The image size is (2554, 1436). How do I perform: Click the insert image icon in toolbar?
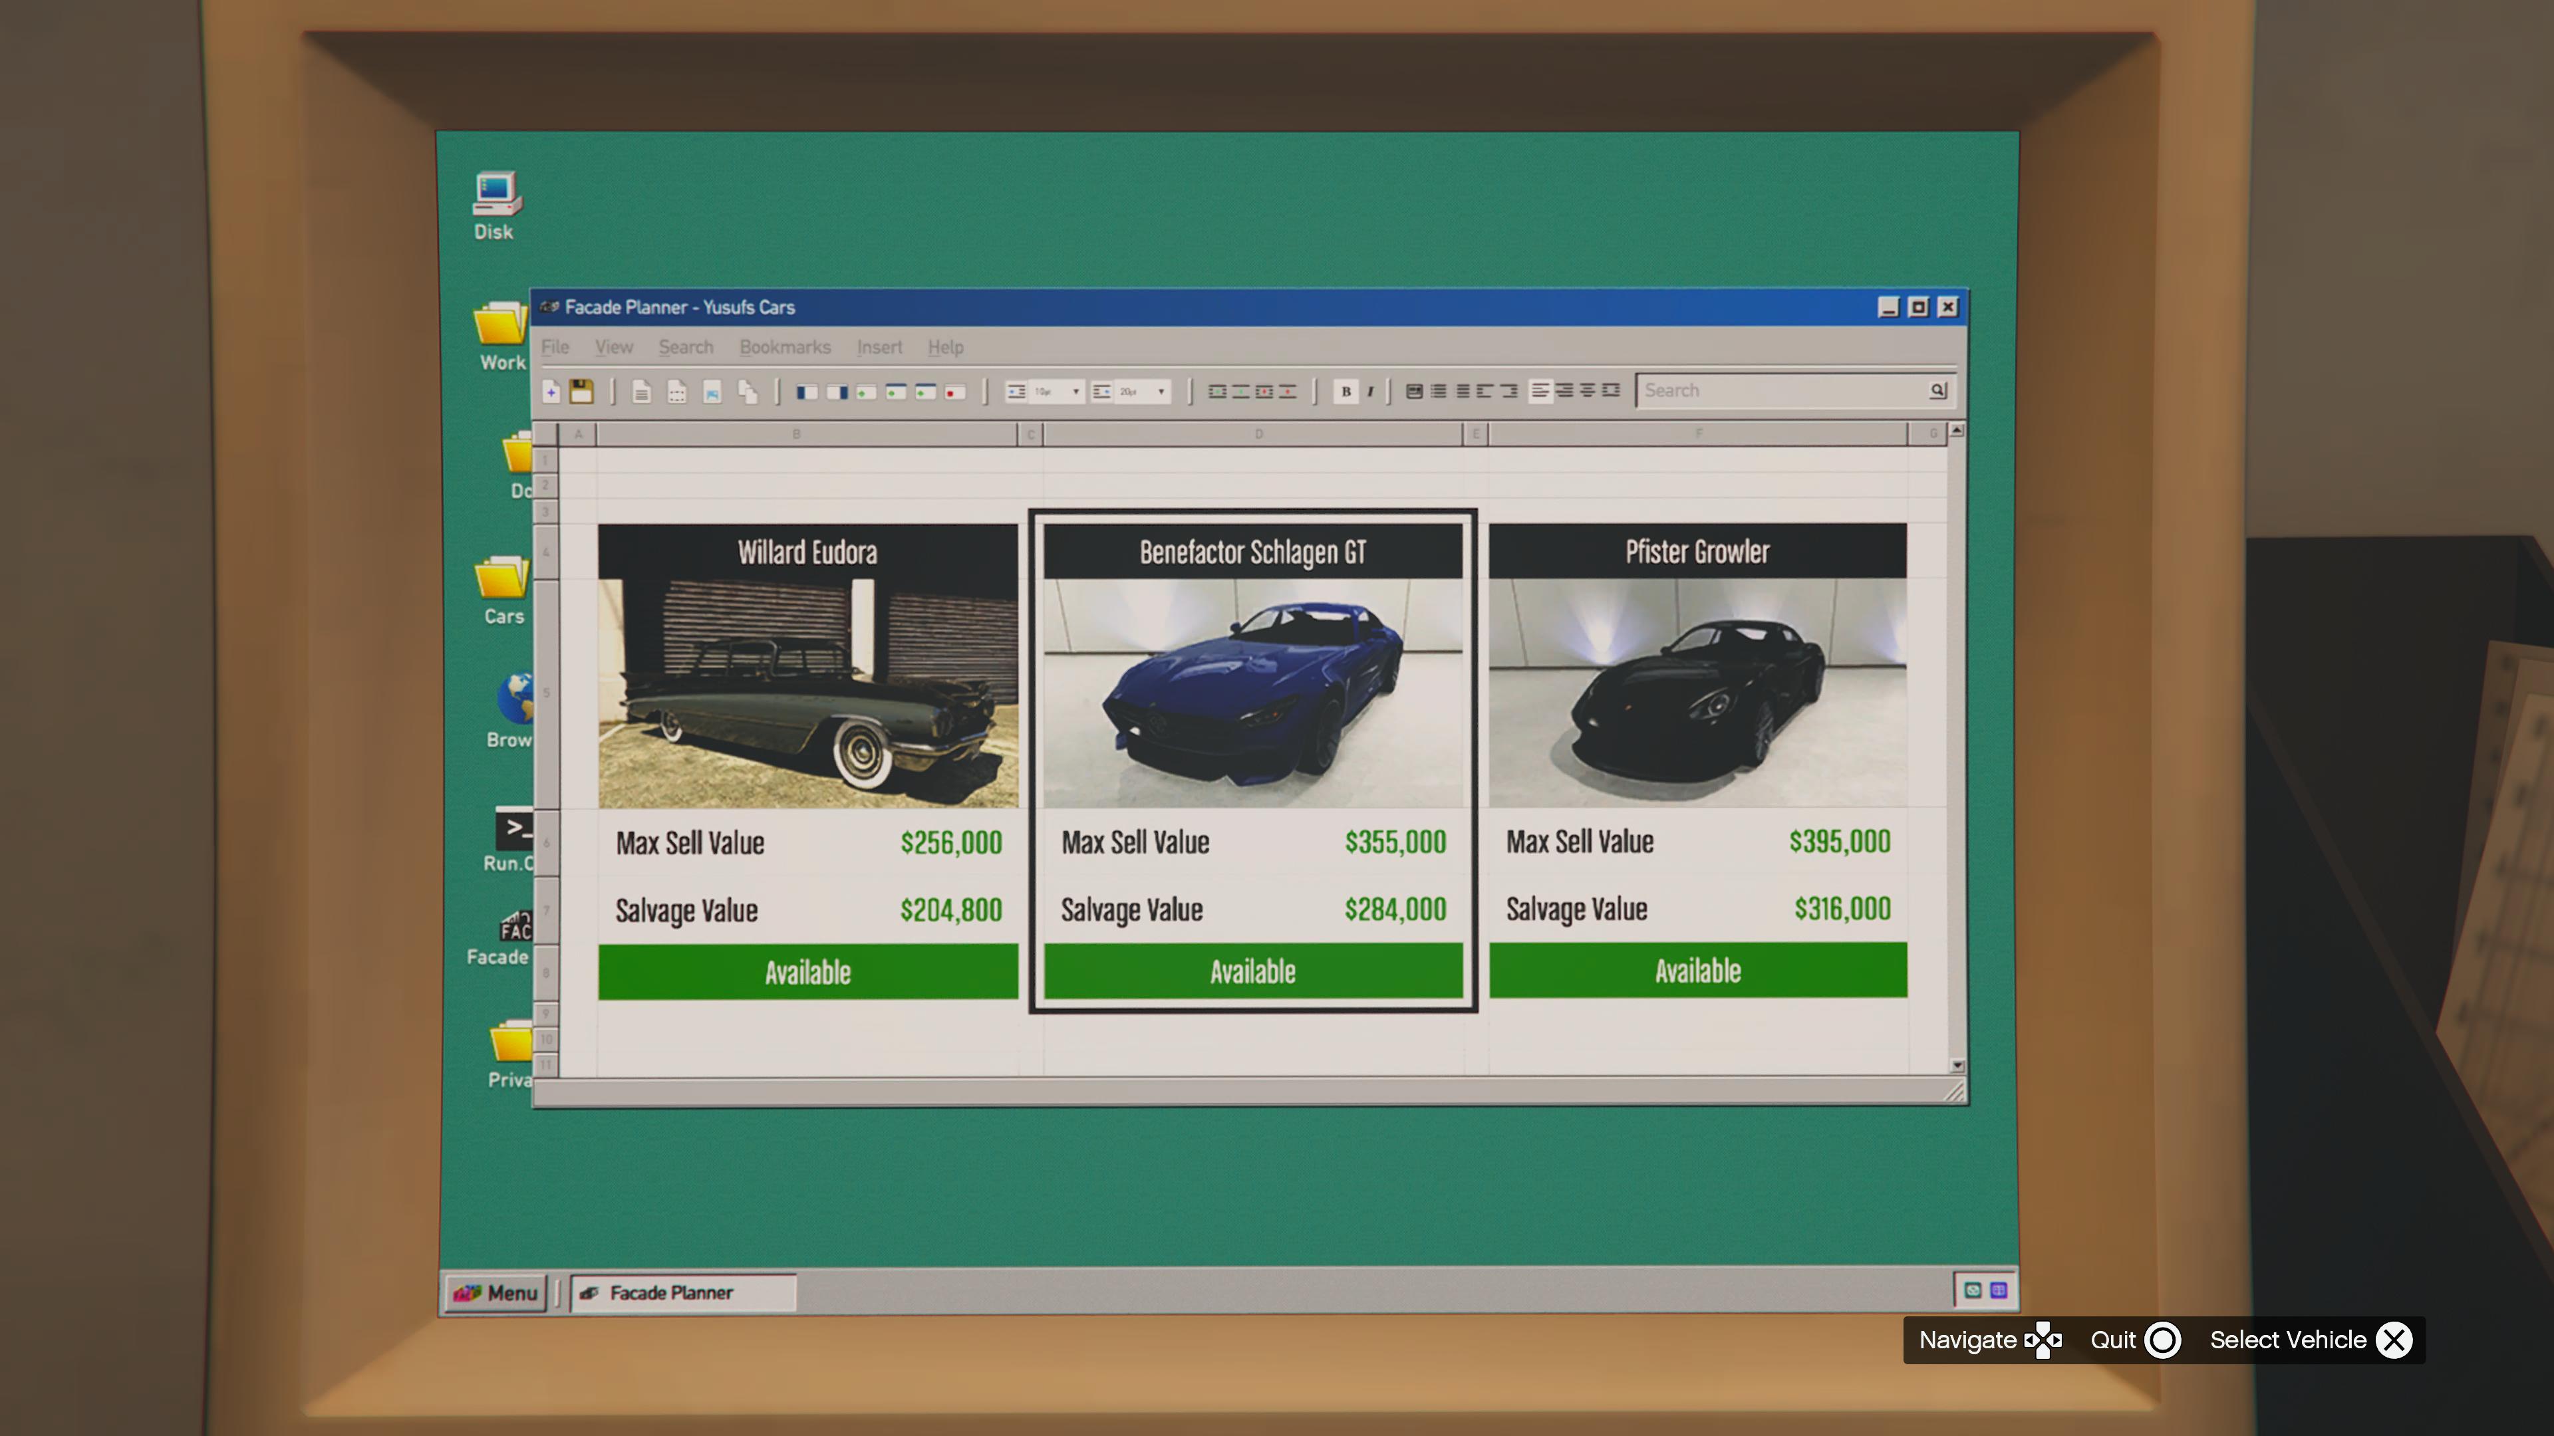click(712, 392)
